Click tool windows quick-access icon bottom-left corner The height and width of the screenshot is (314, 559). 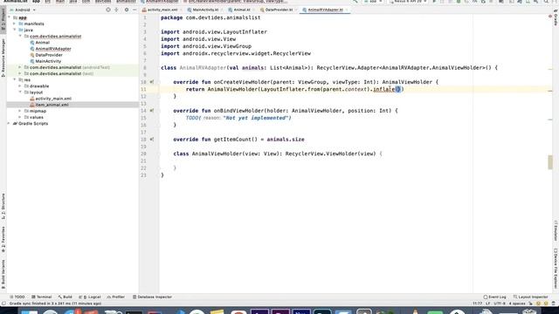[x=3, y=304]
